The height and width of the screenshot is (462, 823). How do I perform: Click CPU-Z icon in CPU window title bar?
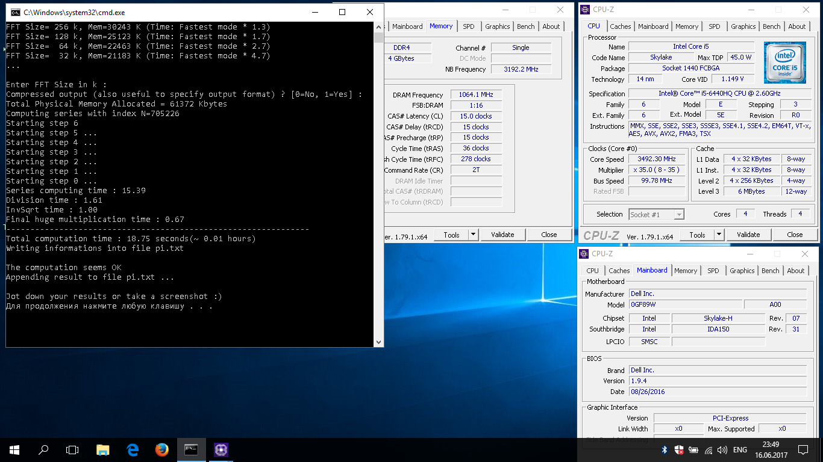pyautogui.click(x=585, y=10)
